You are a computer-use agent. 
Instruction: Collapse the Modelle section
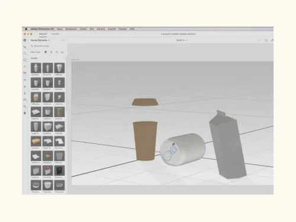pyautogui.click(x=63, y=58)
